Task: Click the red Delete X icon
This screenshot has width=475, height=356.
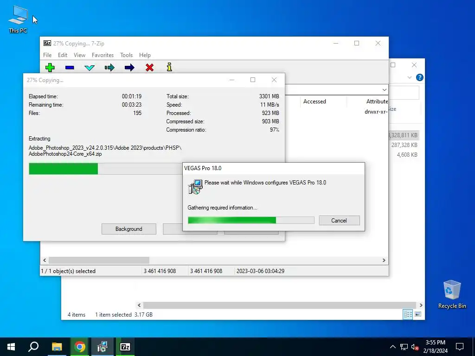Action: point(149,67)
